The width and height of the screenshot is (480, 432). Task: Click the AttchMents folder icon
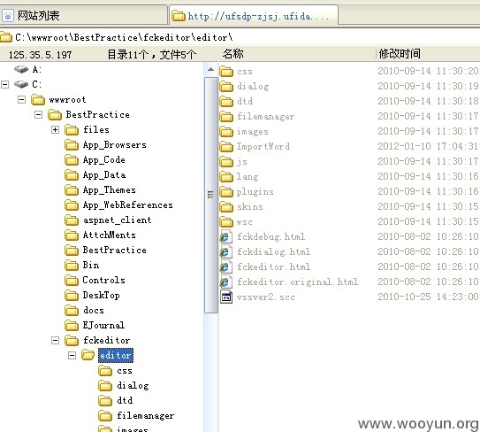[72, 235]
